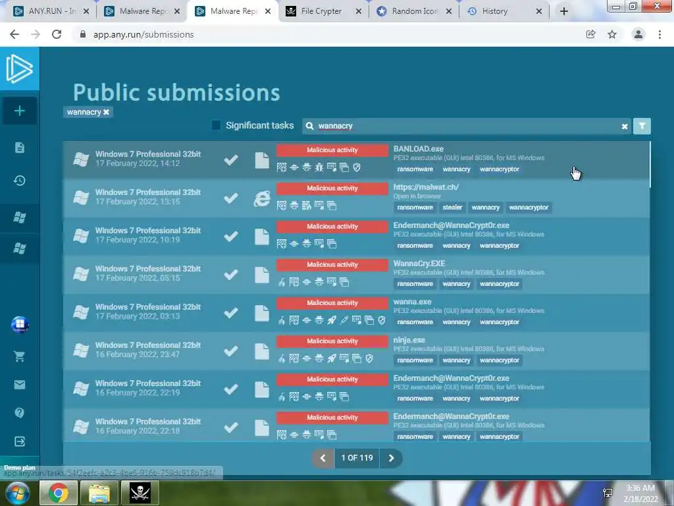Switch to the History tab
Screen dimensions: 674x506
coord(495,11)
